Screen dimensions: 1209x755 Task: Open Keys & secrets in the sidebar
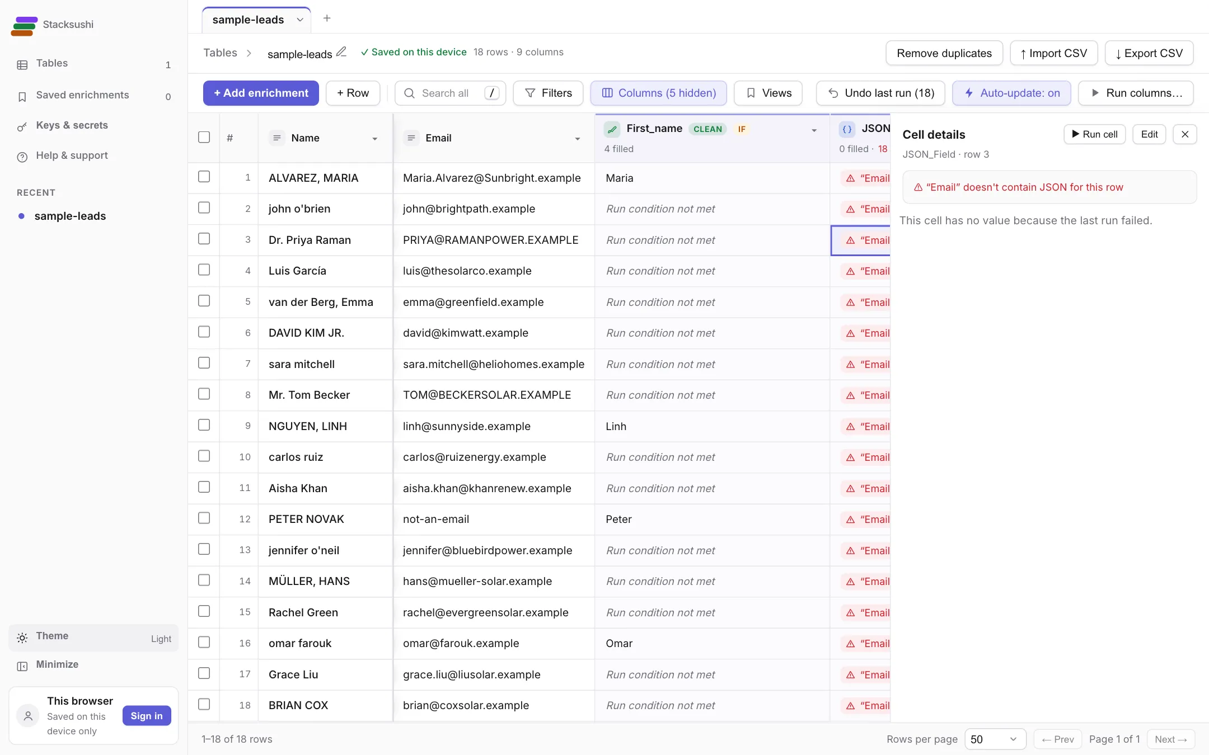(x=93, y=126)
